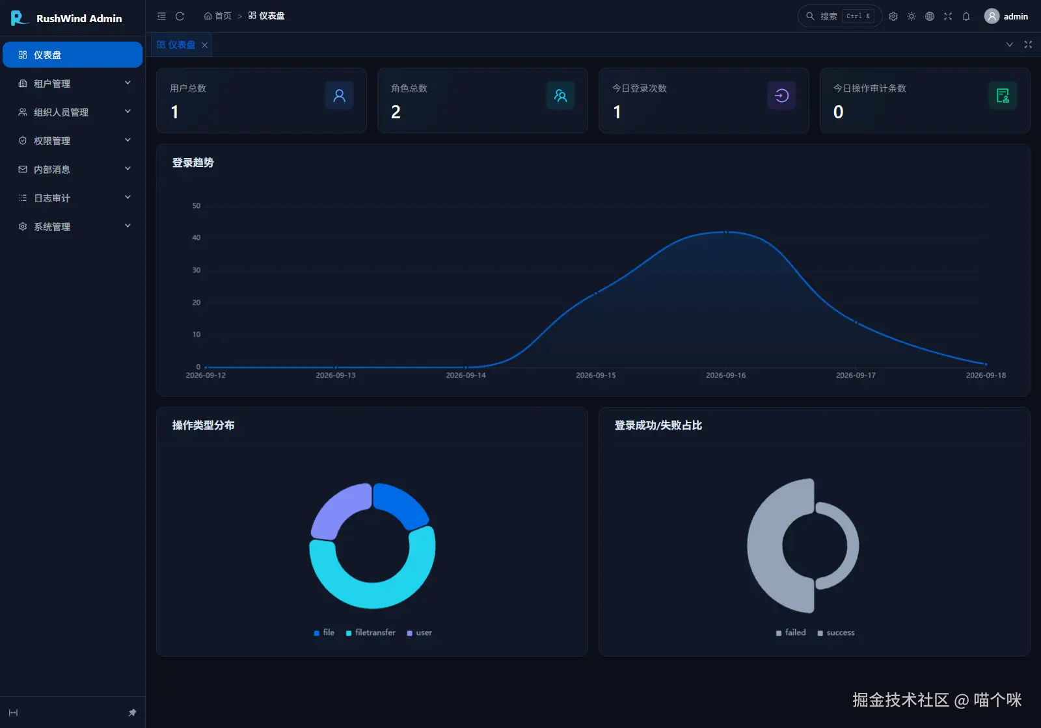Click the 2026-09-16 peak data point
The height and width of the screenshot is (728, 1041).
726,232
